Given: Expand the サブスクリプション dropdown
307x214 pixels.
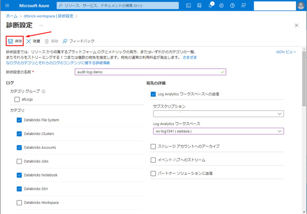Looking at the screenshot, I should click(x=218, y=114).
